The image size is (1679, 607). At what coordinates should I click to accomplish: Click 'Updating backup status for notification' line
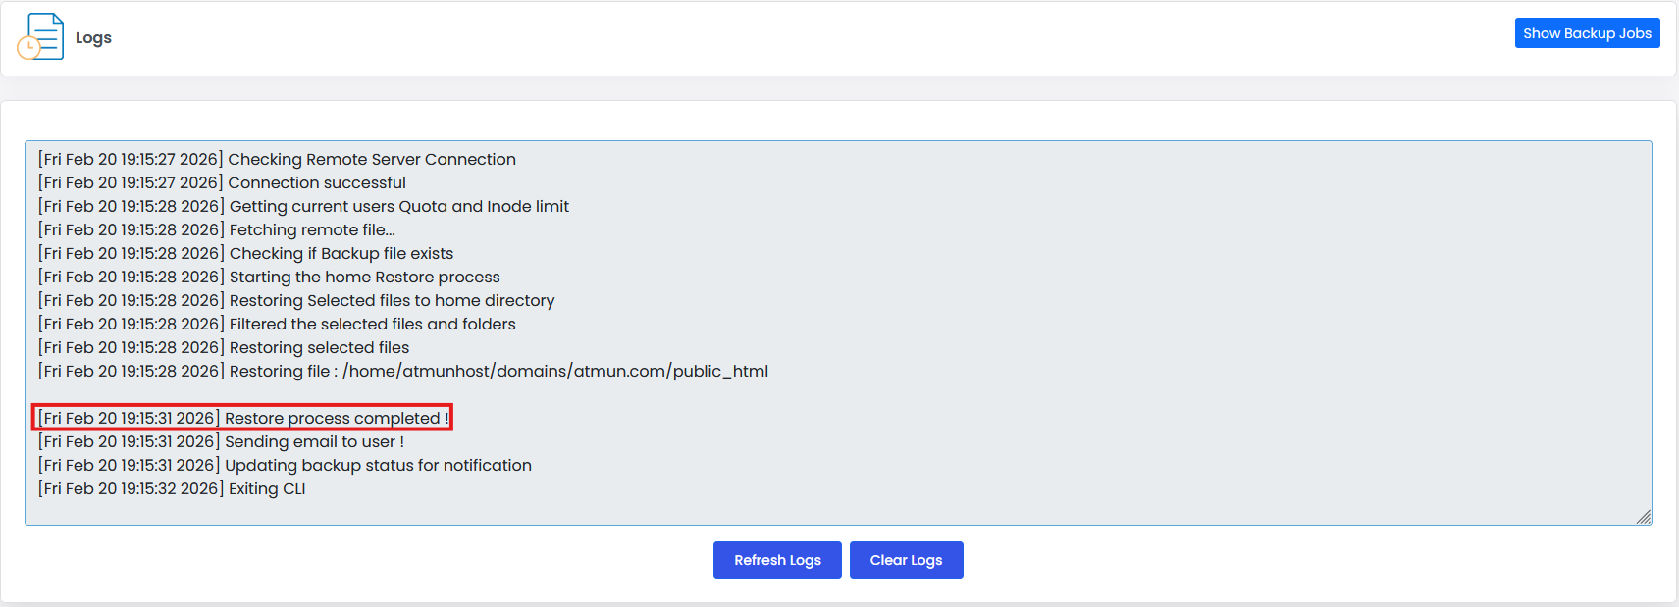285,466
